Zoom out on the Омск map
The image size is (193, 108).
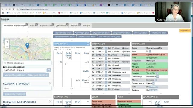click(x=7, y=46)
